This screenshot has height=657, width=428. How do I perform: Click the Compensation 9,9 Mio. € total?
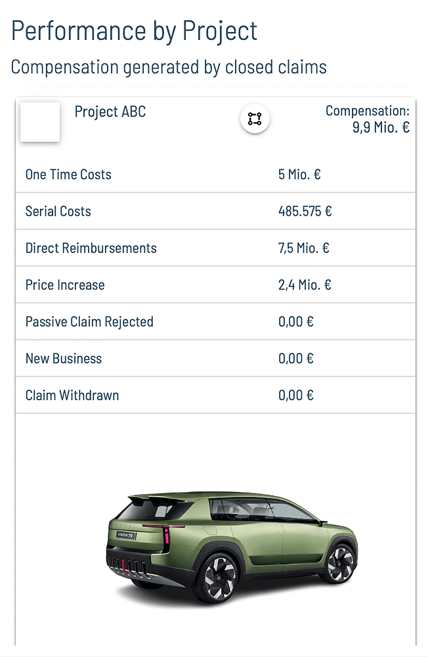pos(368,119)
